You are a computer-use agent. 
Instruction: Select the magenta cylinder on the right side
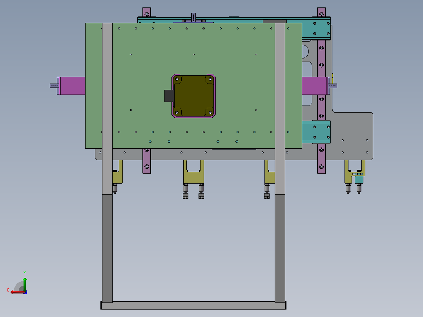pyautogui.click(x=314, y=86)
